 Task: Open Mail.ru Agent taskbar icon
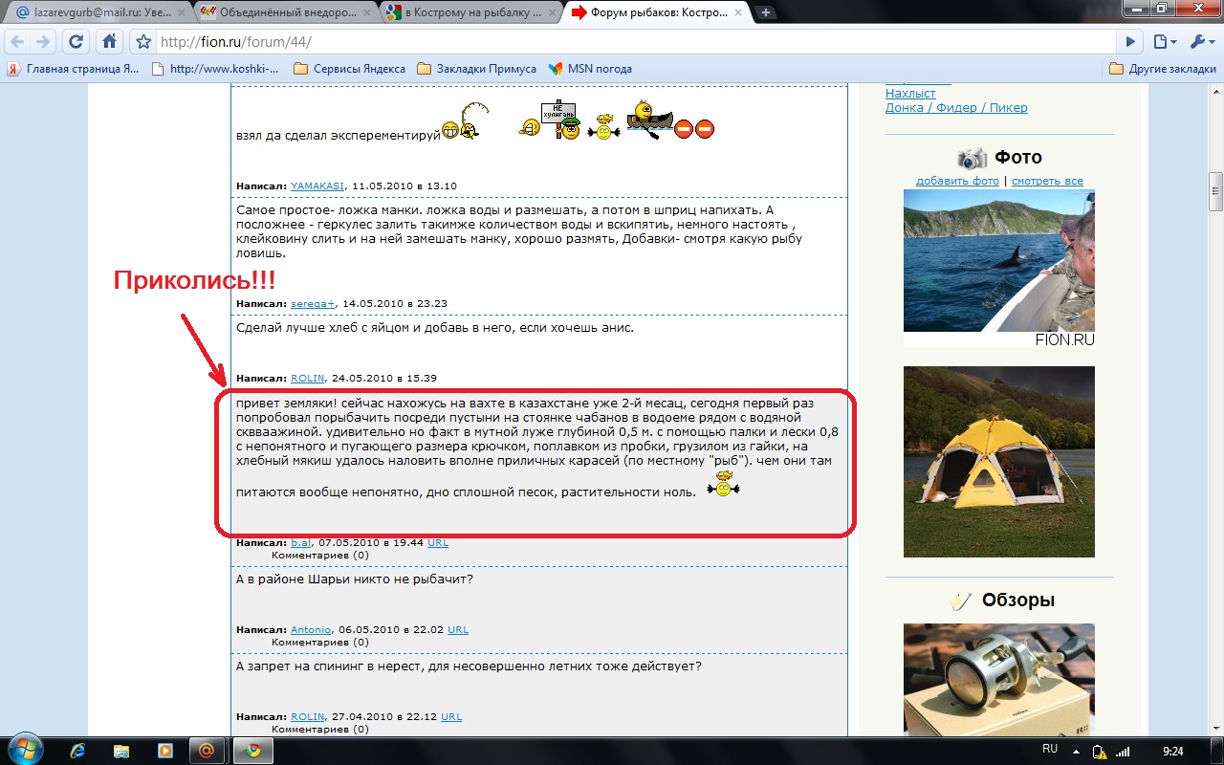pyautogui.click(x=206, y=751)
